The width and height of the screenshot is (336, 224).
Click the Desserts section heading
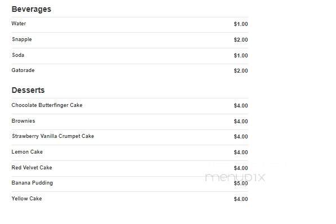point(28,90)
